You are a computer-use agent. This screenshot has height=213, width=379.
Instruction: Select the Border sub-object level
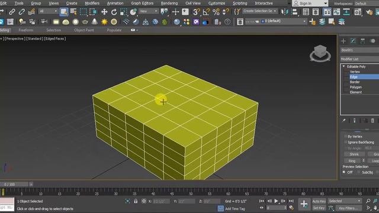click(x=355, y=82)
